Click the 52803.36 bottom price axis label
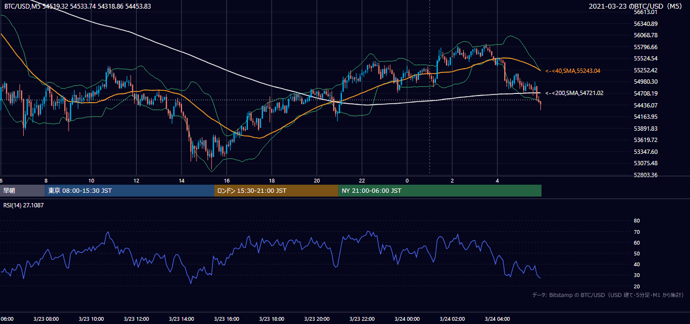Screen dimensions: 690x324 [646, 175]
